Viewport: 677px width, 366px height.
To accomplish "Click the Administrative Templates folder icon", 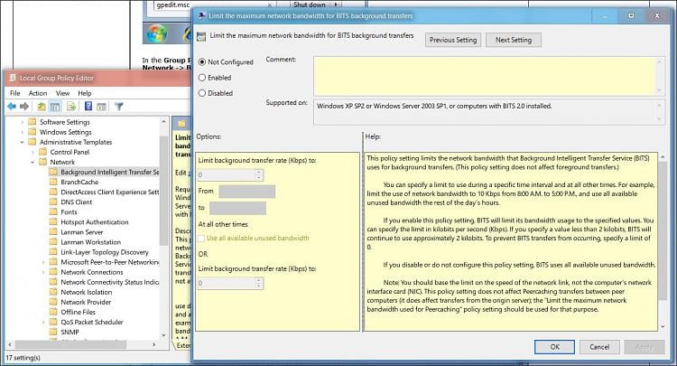I will point(32,142).
